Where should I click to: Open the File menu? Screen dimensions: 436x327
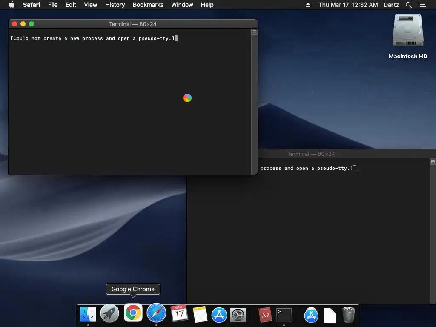(x=52, y=5)
